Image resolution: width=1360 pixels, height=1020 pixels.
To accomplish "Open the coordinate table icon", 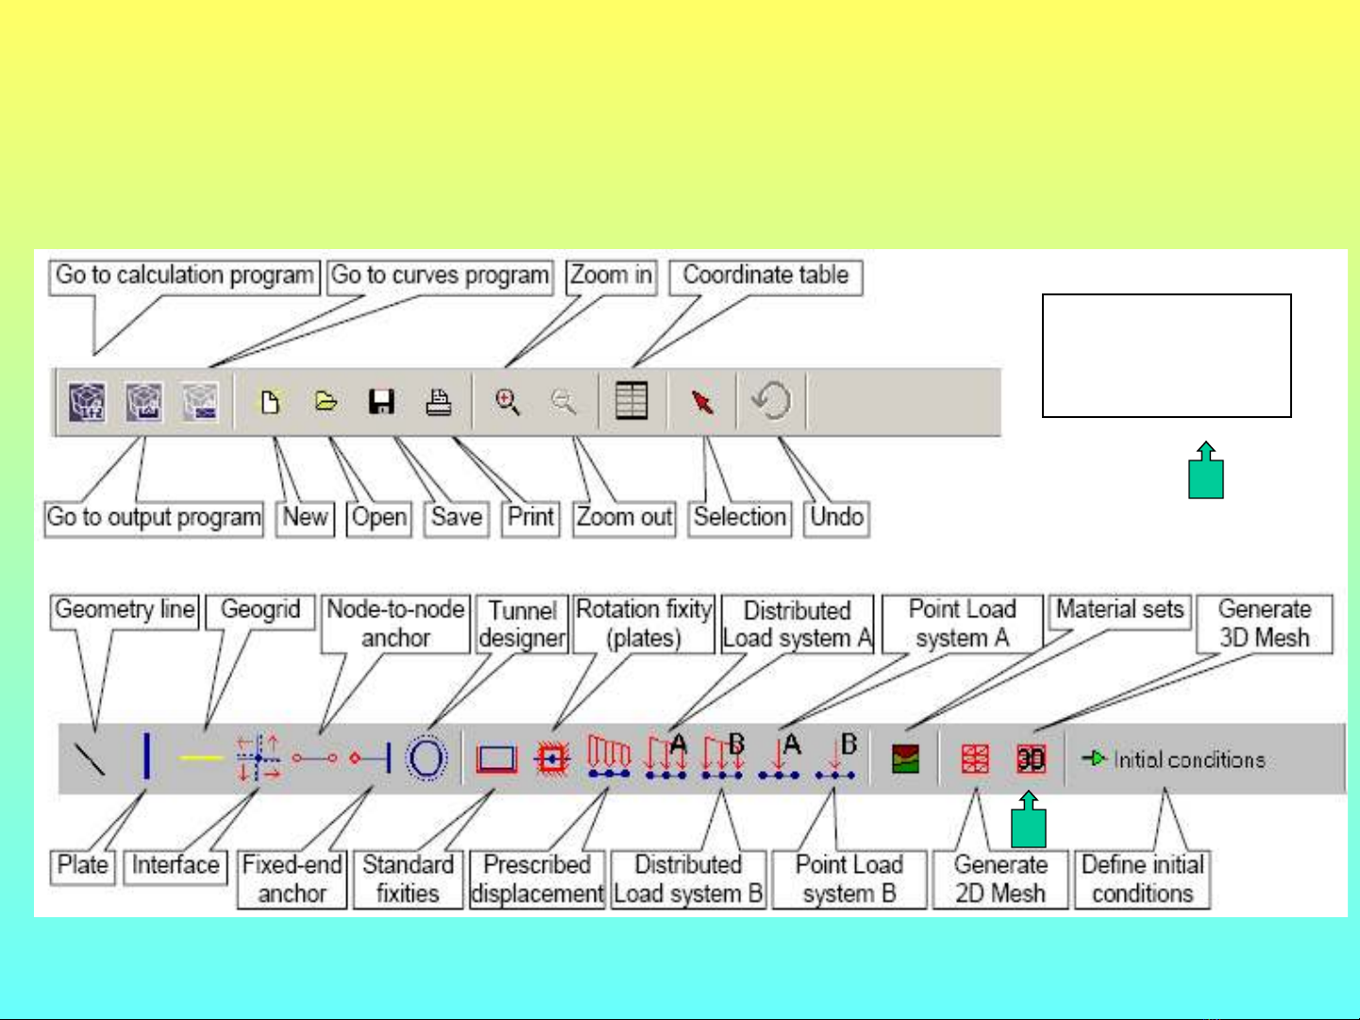I will click(x=631, y=401).
